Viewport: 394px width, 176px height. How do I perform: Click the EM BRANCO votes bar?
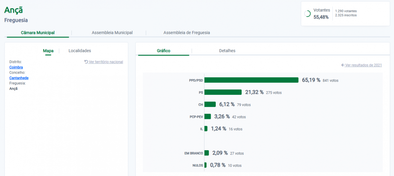(207, 153)
